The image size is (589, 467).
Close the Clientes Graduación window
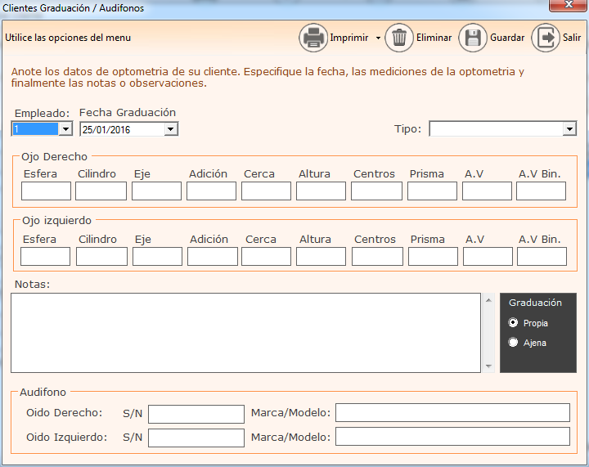[x=569, y=5]
